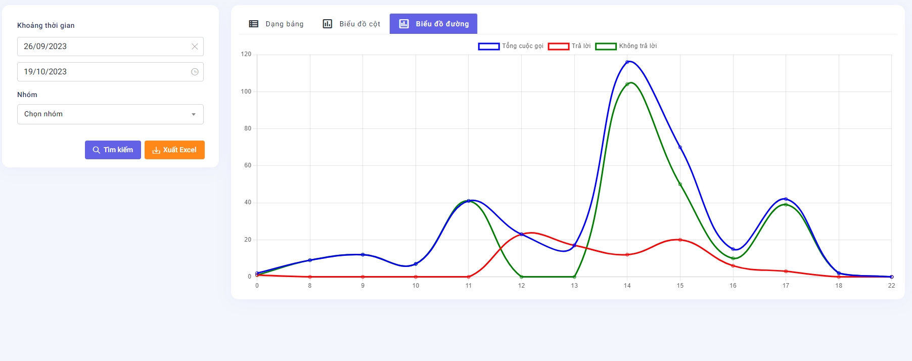Export data with Xuất Excel button
Viewport: 912px width, 361px height.
[x=174, y=150]
